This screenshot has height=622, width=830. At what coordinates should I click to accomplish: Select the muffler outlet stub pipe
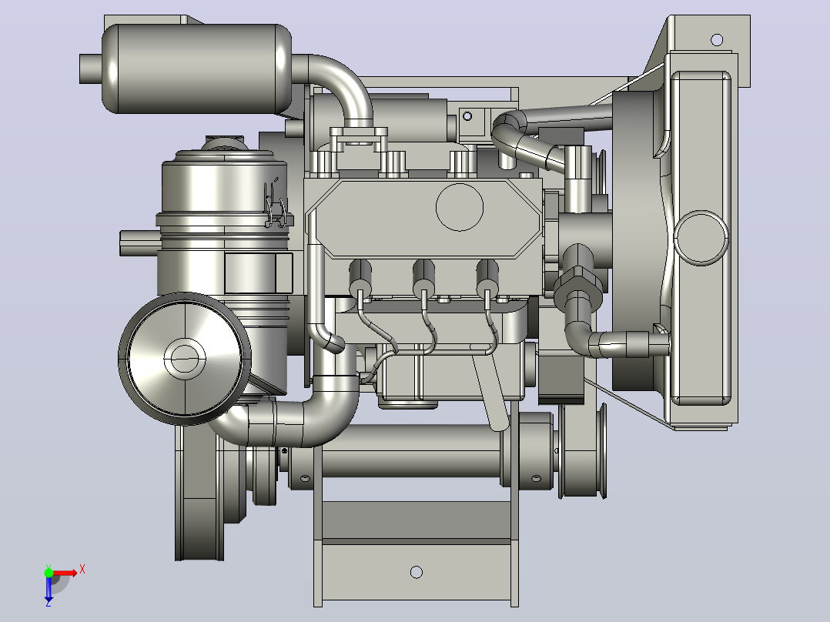[91, 69]
